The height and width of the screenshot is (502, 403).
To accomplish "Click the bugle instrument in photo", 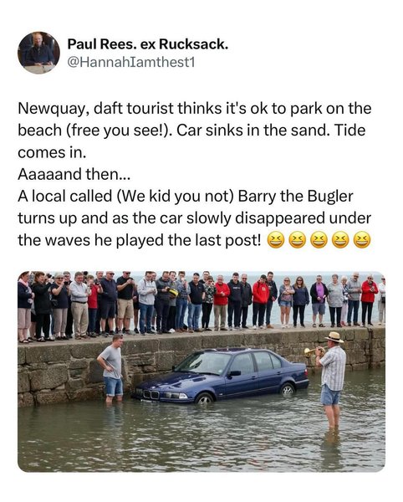I will [x=312, y=351].
